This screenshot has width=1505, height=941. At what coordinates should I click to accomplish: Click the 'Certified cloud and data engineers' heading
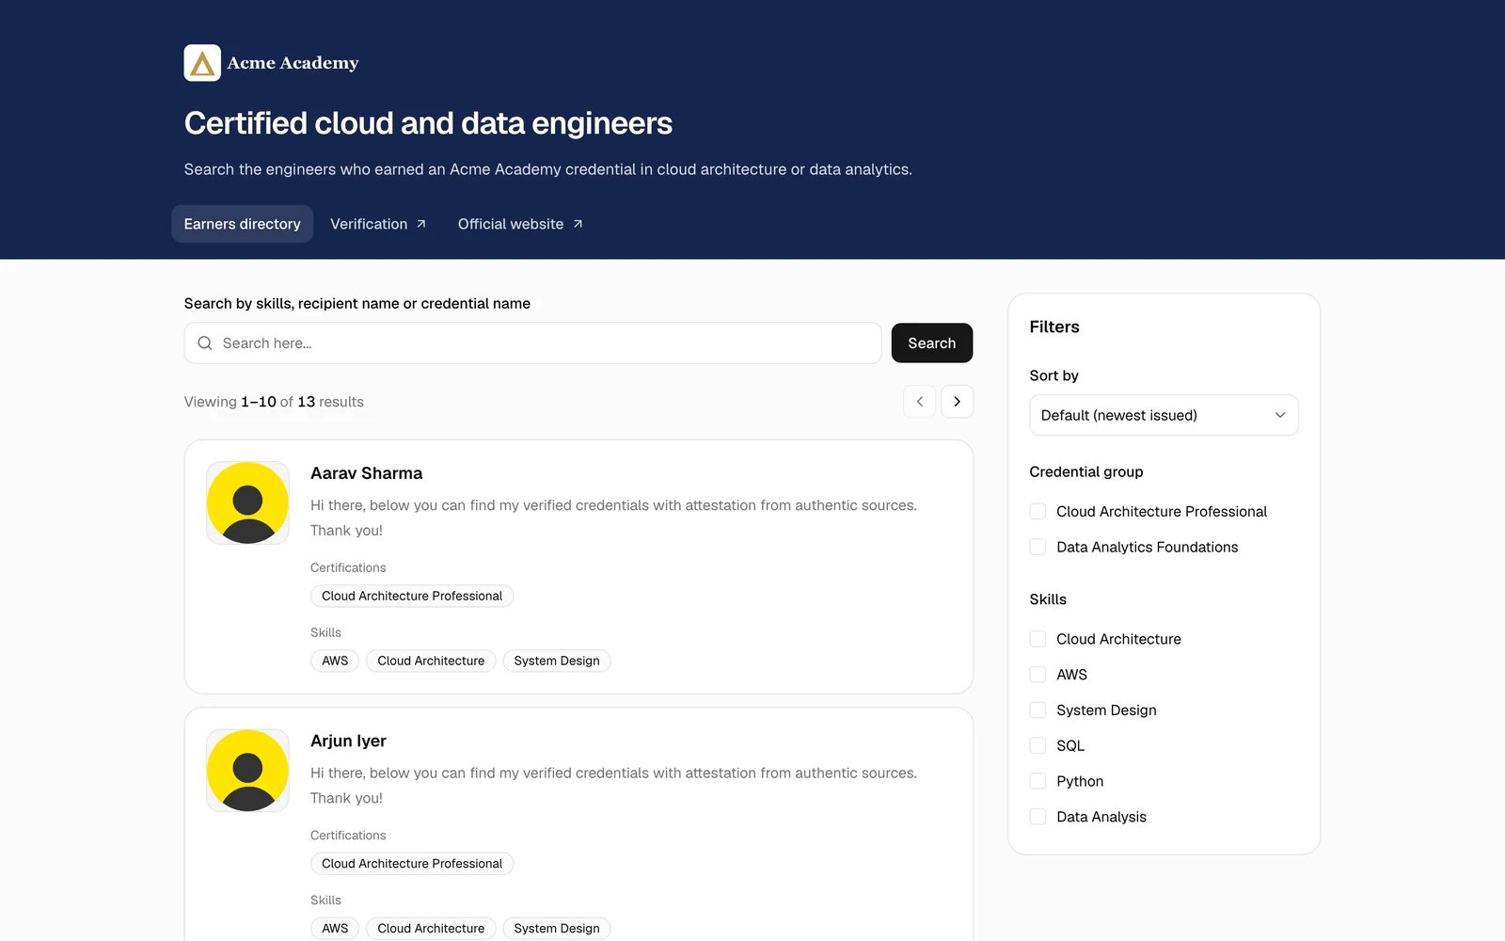point(428,123)
